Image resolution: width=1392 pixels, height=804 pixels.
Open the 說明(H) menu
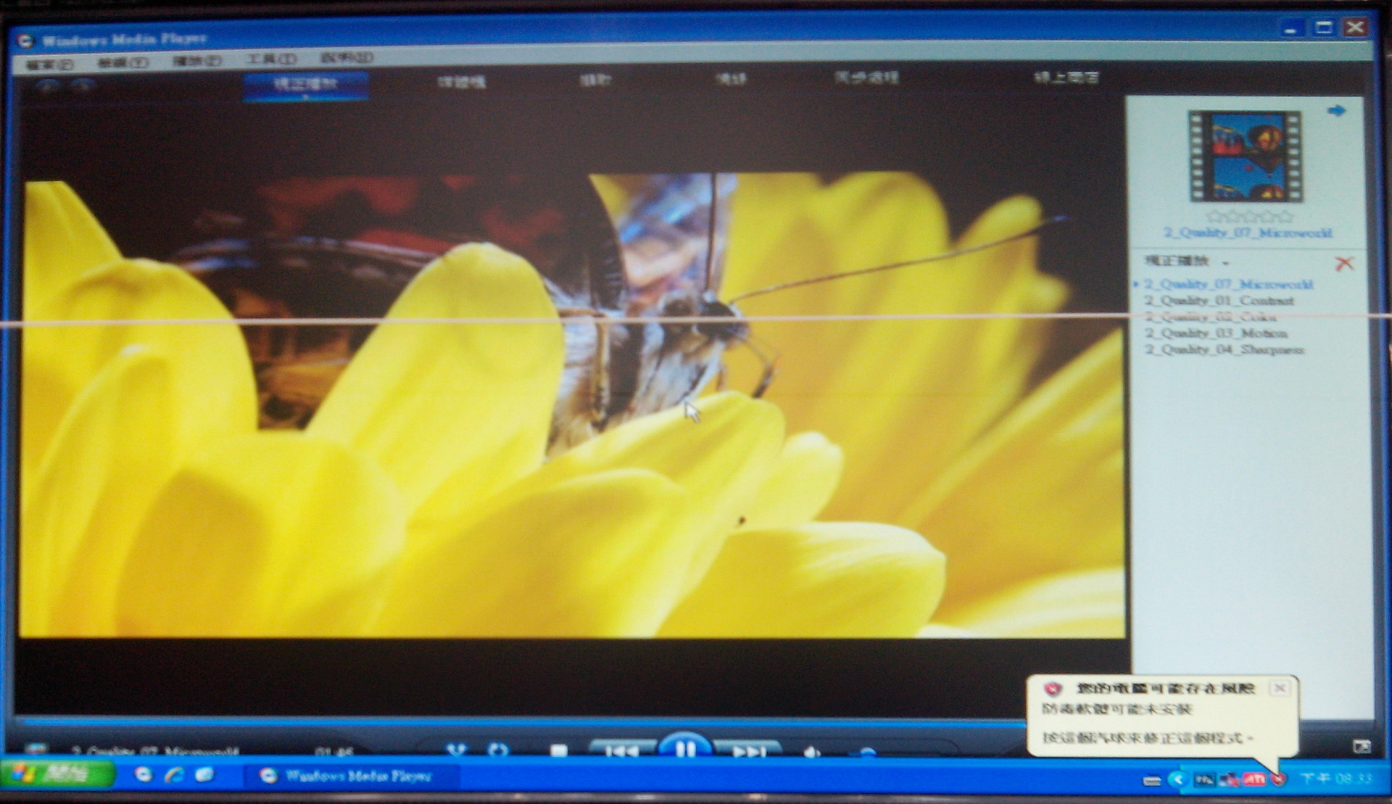pyautogui.click(x=347, y=58)
